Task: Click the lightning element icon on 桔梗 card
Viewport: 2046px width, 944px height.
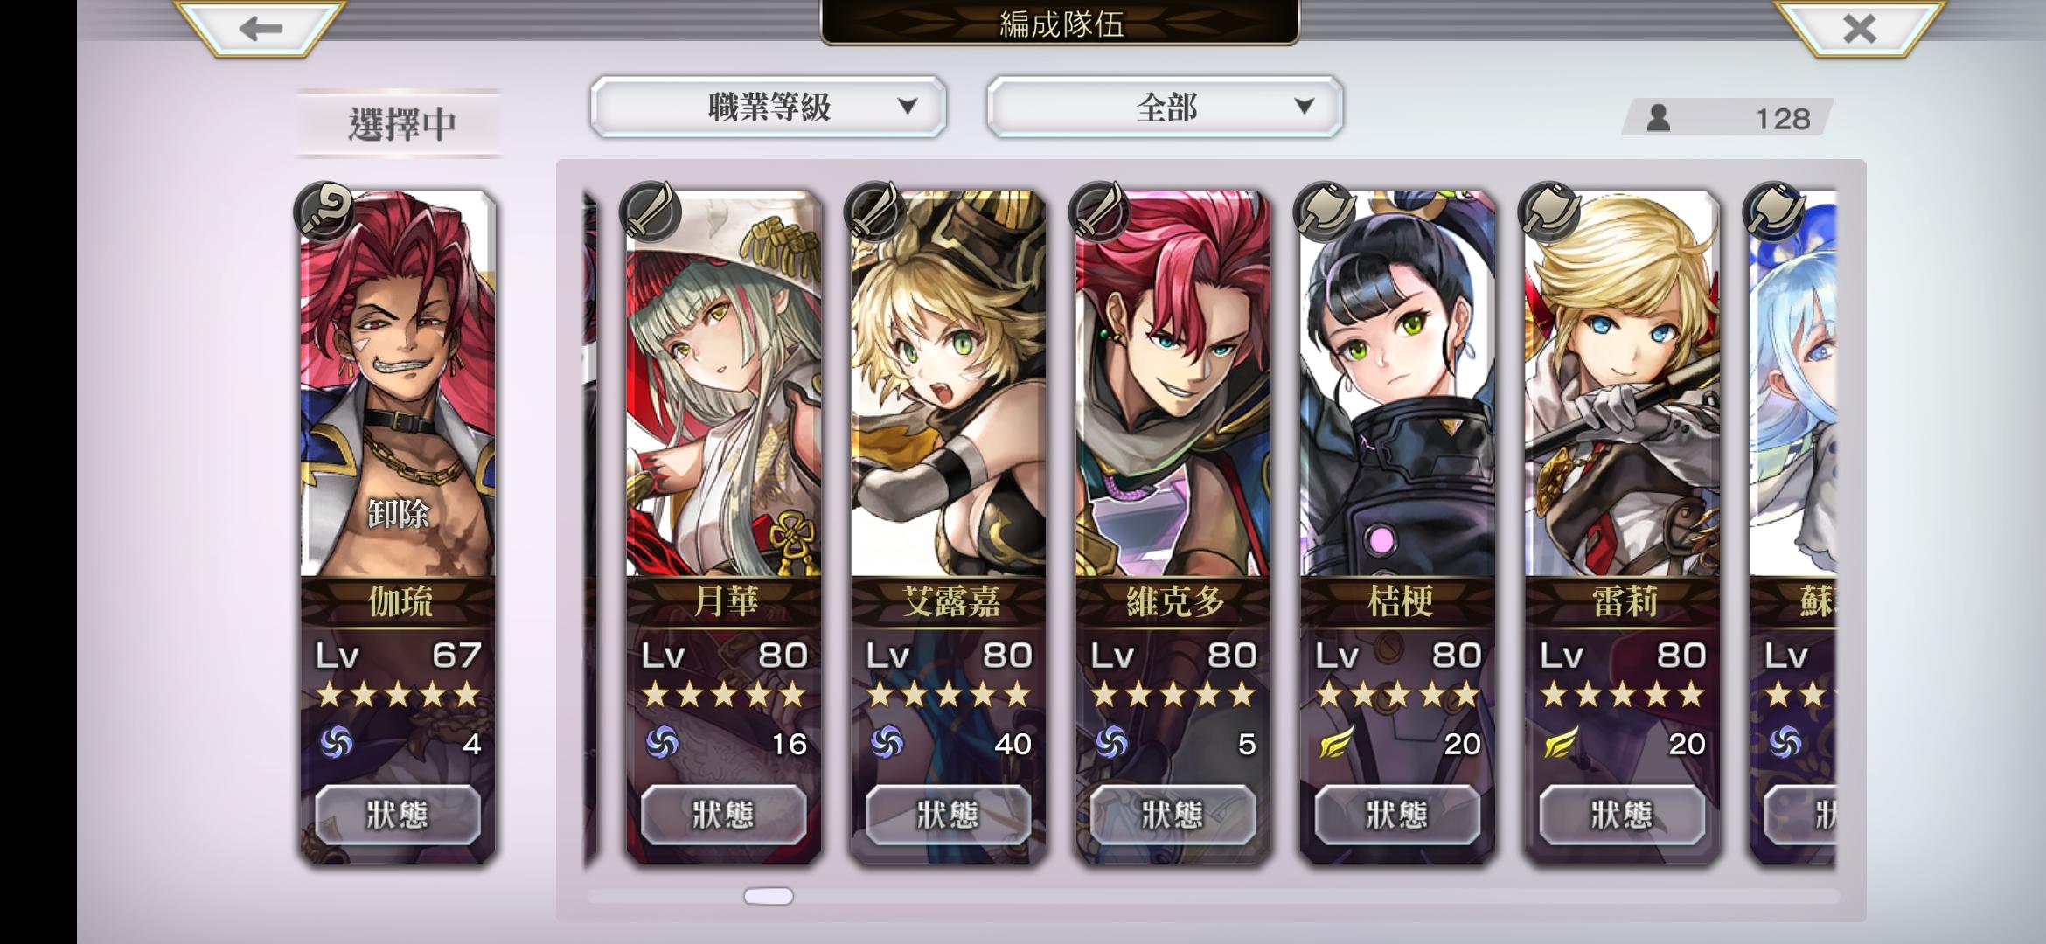Action: 1335,743
